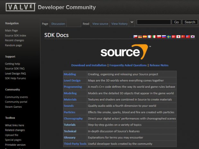
Task: Open the Russian flag translation
Action: (x=164, y=37)
